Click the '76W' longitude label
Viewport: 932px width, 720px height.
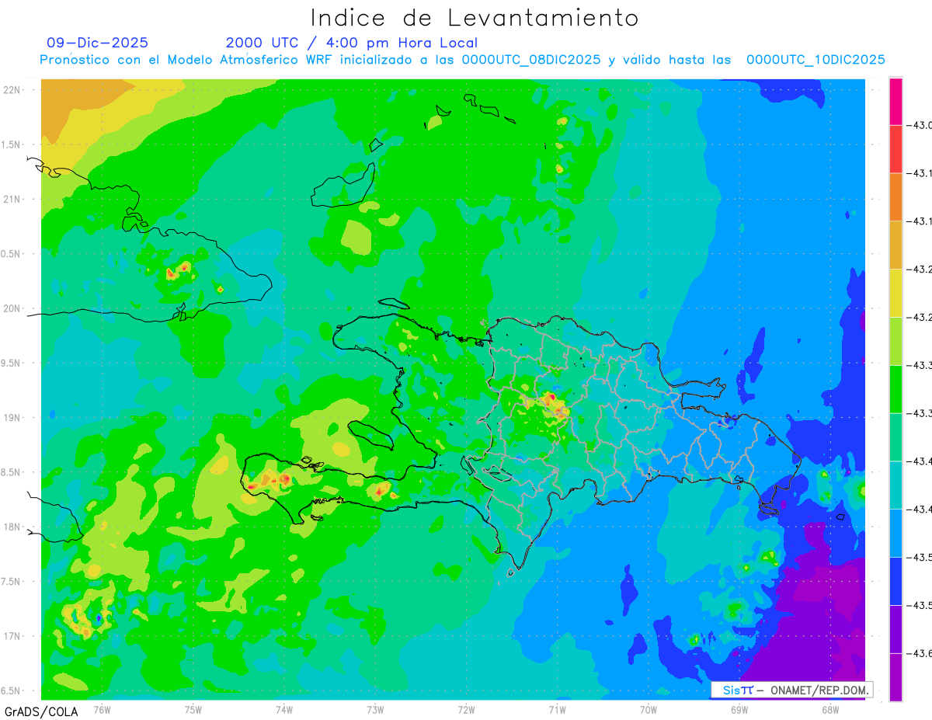[102, 709]
